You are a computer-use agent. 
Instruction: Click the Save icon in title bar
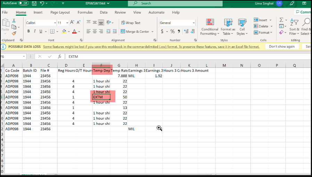point(34,3)
